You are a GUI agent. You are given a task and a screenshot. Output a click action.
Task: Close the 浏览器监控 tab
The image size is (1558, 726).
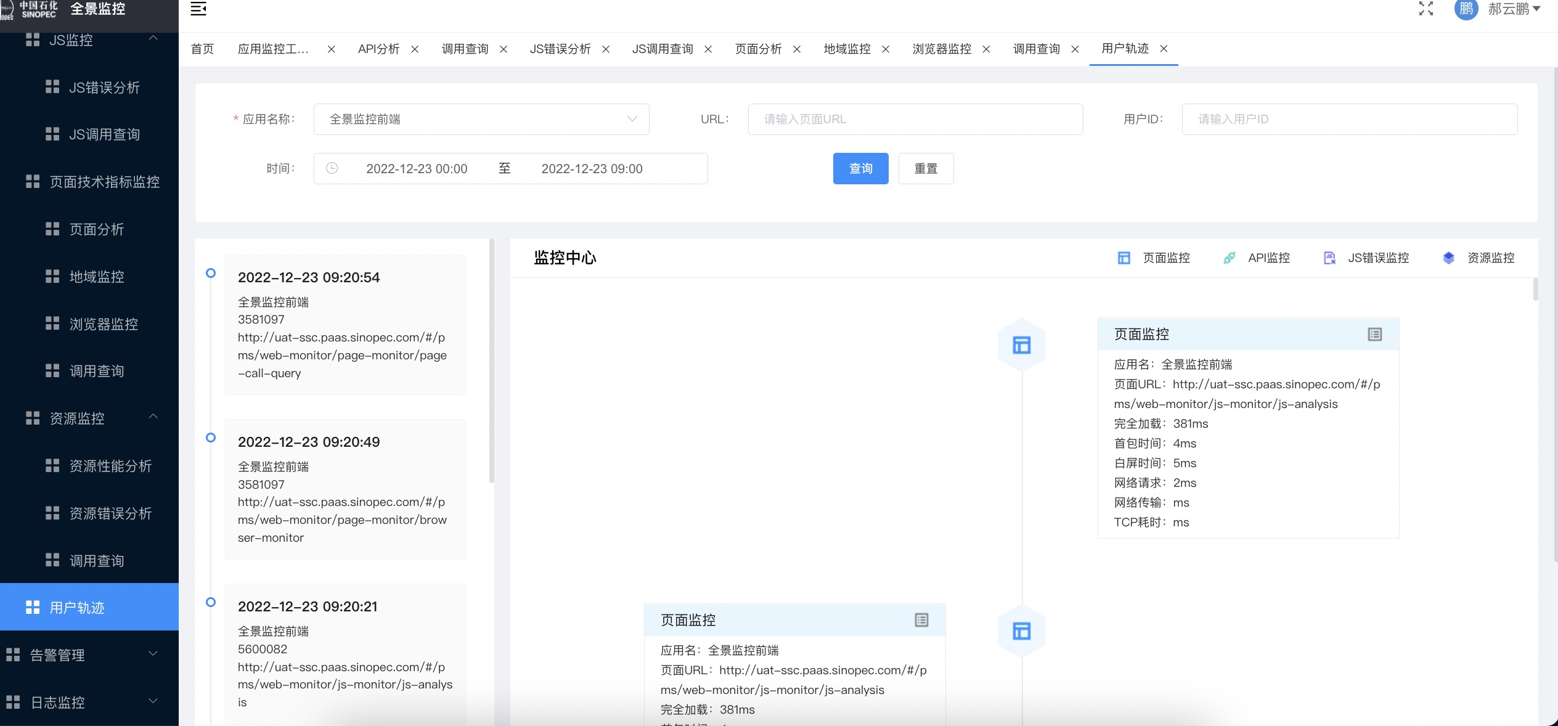pos(986,49)
